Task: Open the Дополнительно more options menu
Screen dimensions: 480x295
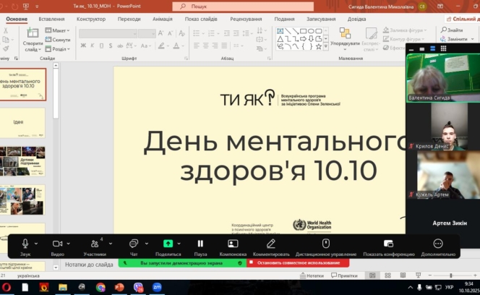Action: pos(438,244)
